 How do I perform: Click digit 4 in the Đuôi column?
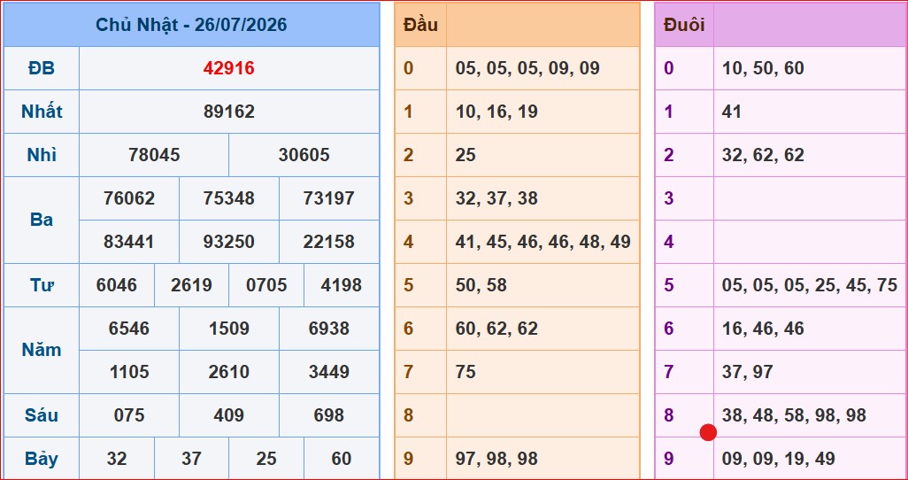(669, 242)
